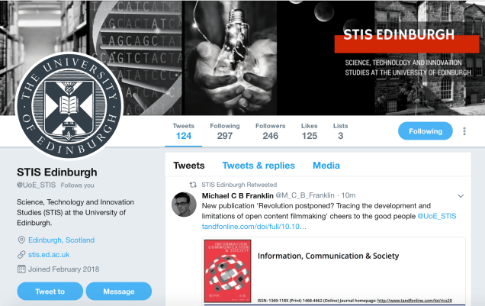Click the link chain icon beside website
Viewport: 485px width, 306px height.
point(21,255)
